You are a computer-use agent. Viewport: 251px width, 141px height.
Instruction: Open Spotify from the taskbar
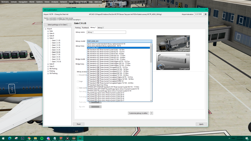pyautogui.click(x=42, y=138)
